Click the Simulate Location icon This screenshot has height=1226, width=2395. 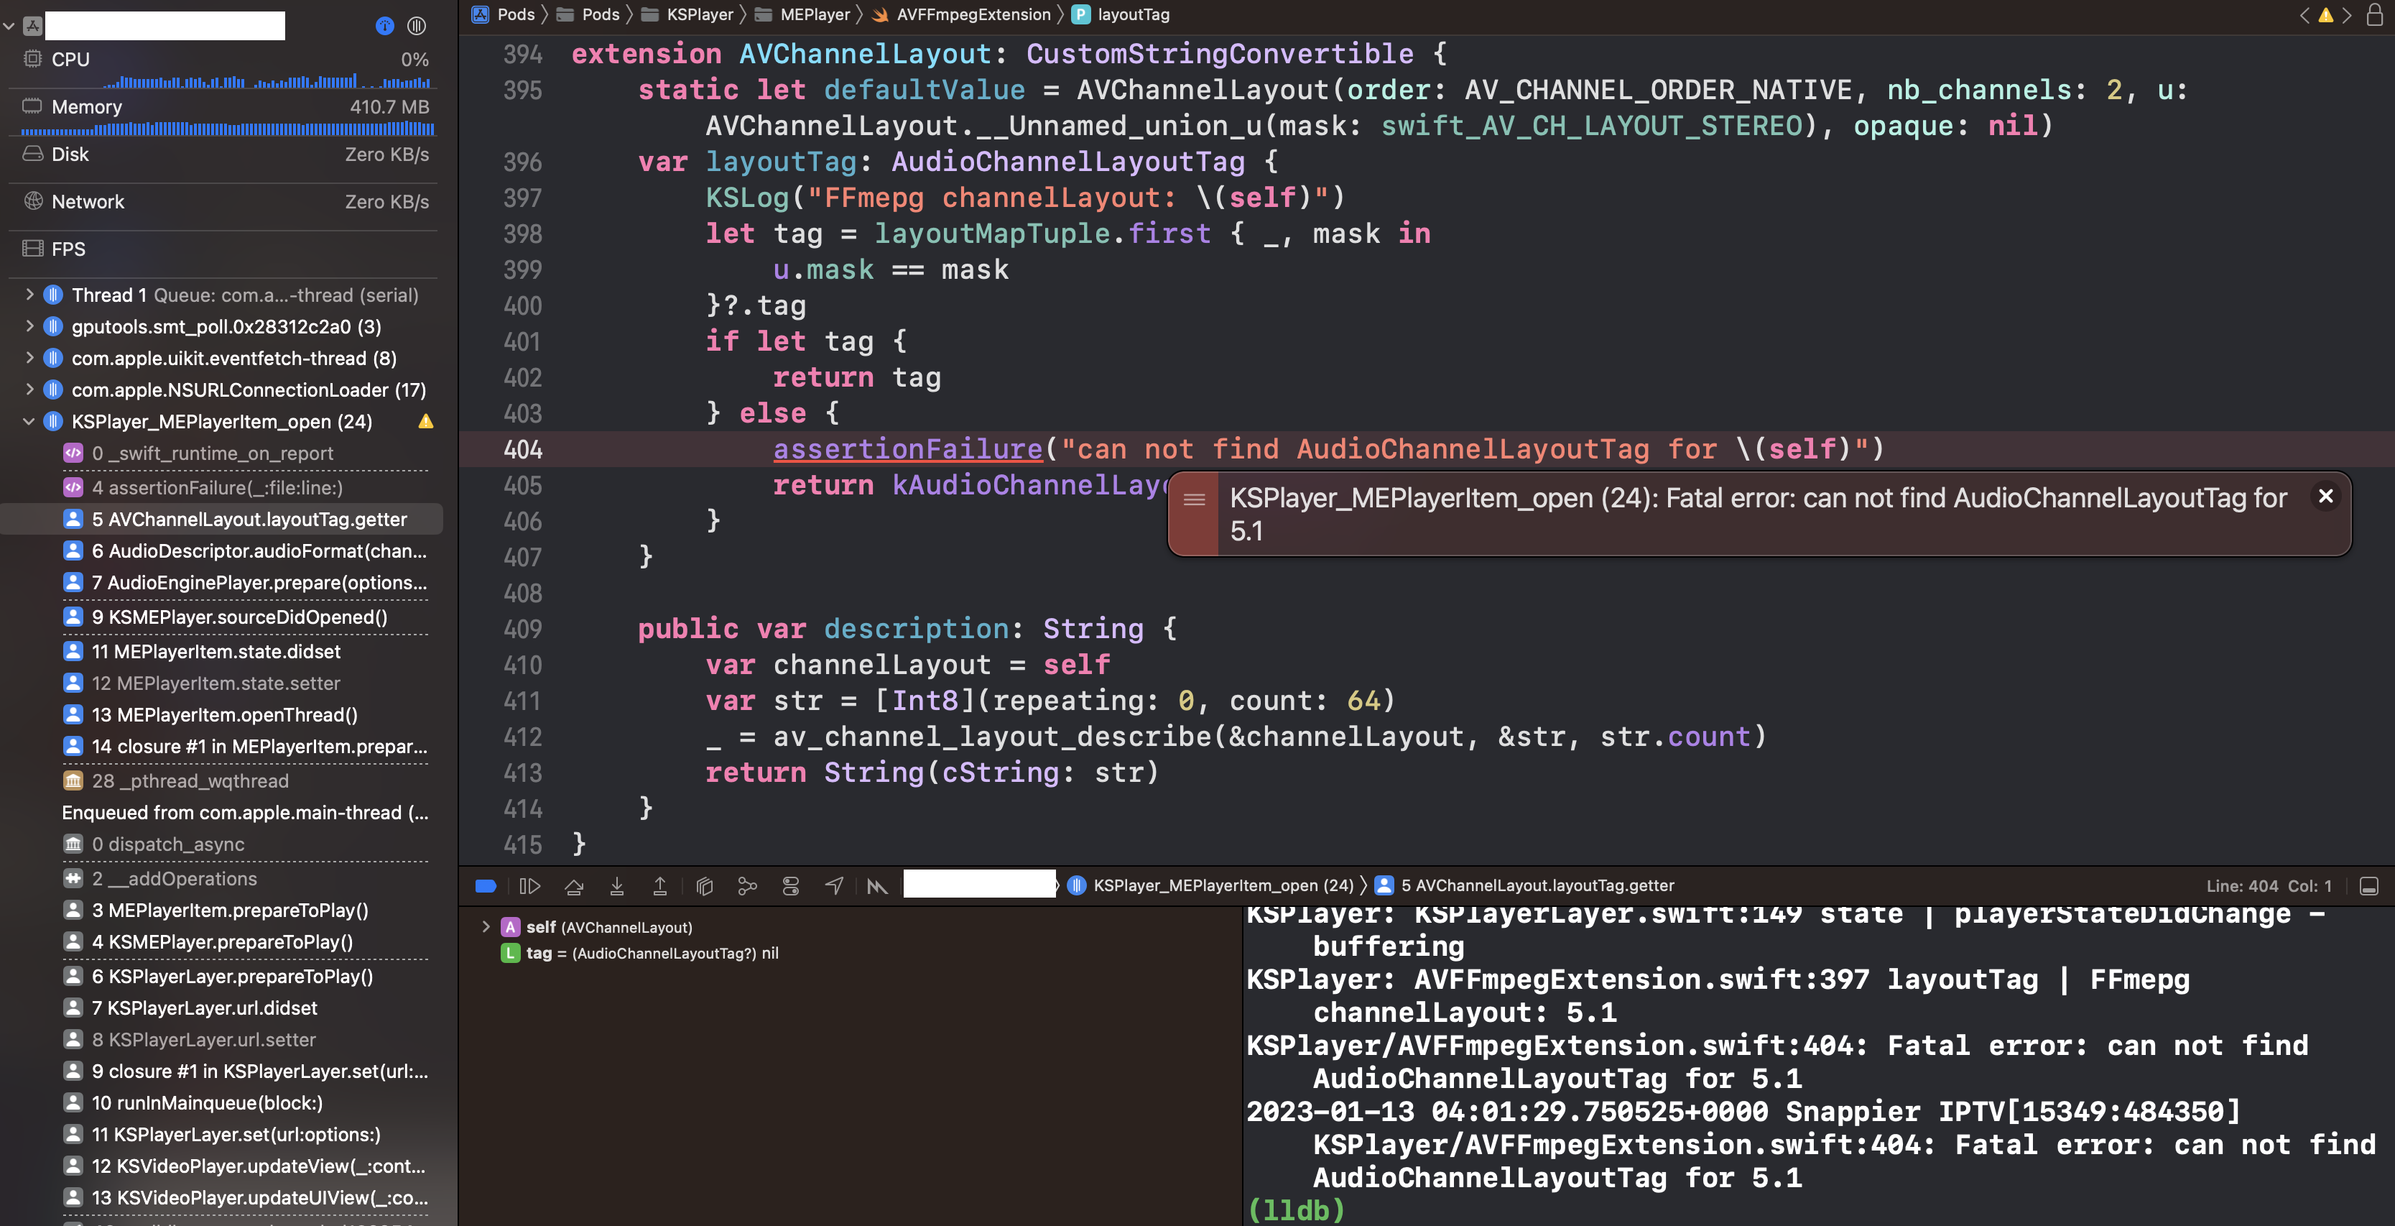pyautogui.click(x=834, y=885)
